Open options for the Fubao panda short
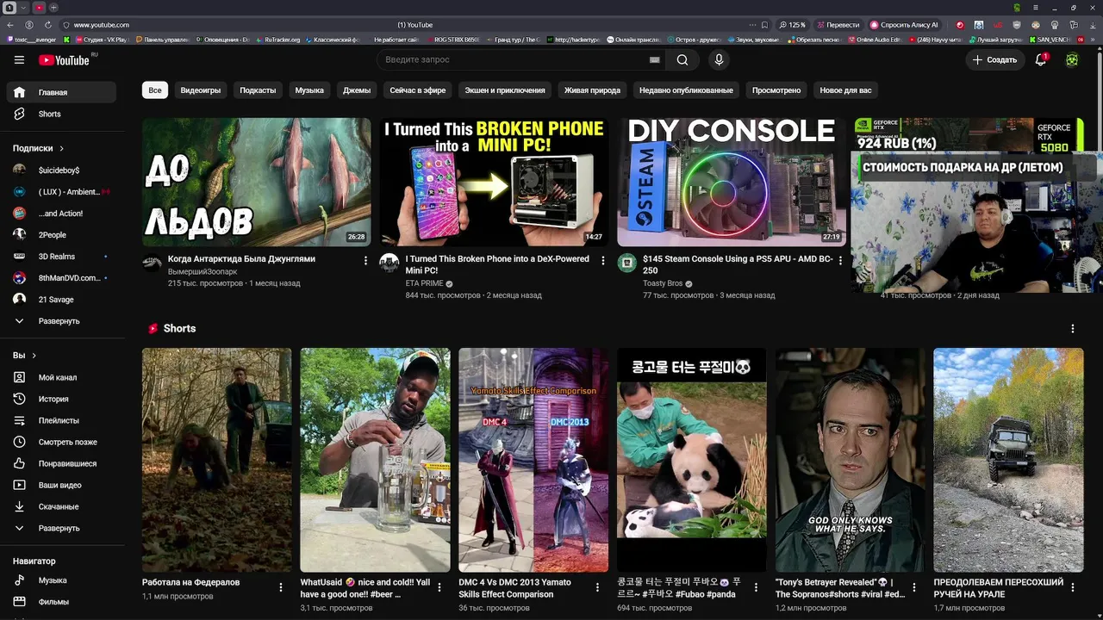 pos(757,587)
